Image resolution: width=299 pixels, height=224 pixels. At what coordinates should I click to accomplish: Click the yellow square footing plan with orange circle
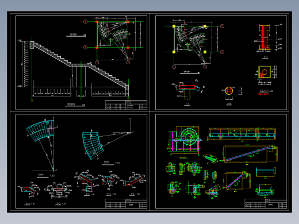[264, 72]
